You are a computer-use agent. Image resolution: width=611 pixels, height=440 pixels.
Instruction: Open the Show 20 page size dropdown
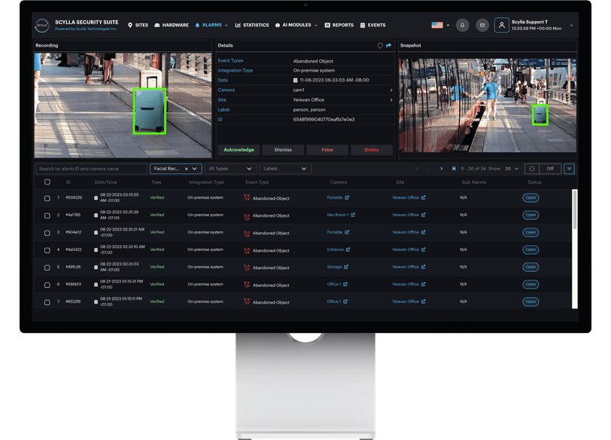[x=512, y=169]
